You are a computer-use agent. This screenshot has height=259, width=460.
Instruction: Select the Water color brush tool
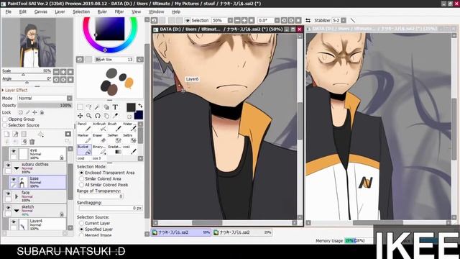point(129,127)
